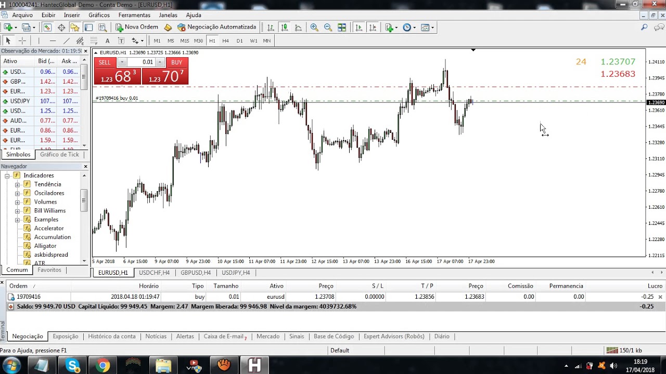Viewport: 666px width, 374px height.
Task: Click USDJPY row in market watch
Action: [40, 101]
